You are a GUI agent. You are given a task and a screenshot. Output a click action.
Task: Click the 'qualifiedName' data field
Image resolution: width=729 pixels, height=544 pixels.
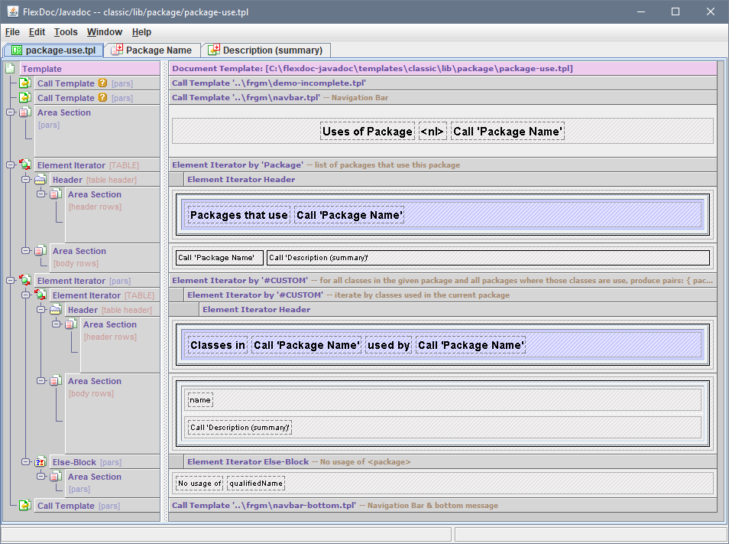tap(255, 484)
